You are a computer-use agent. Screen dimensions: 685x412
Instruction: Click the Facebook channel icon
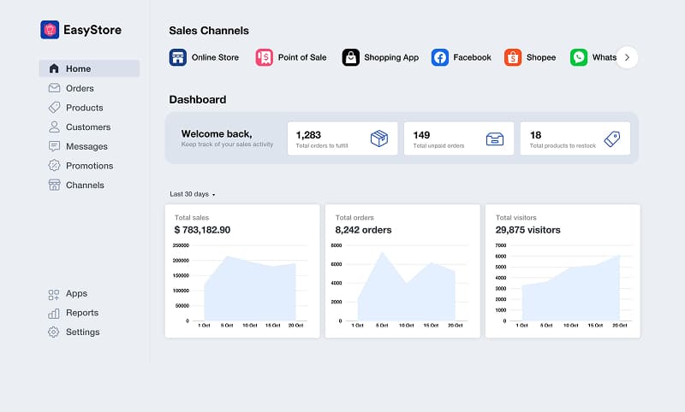[440, 57]
